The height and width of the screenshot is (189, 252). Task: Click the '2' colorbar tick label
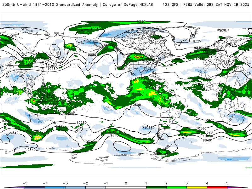(x=167, y=183)
